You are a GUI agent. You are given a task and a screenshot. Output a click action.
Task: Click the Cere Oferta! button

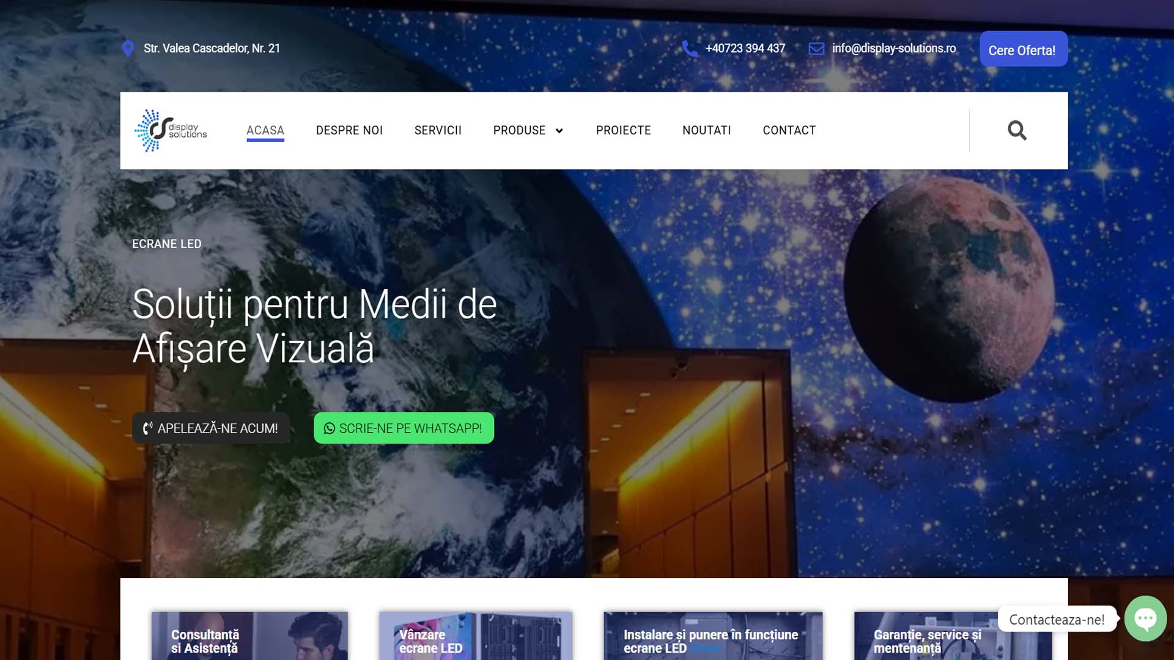1023,49
